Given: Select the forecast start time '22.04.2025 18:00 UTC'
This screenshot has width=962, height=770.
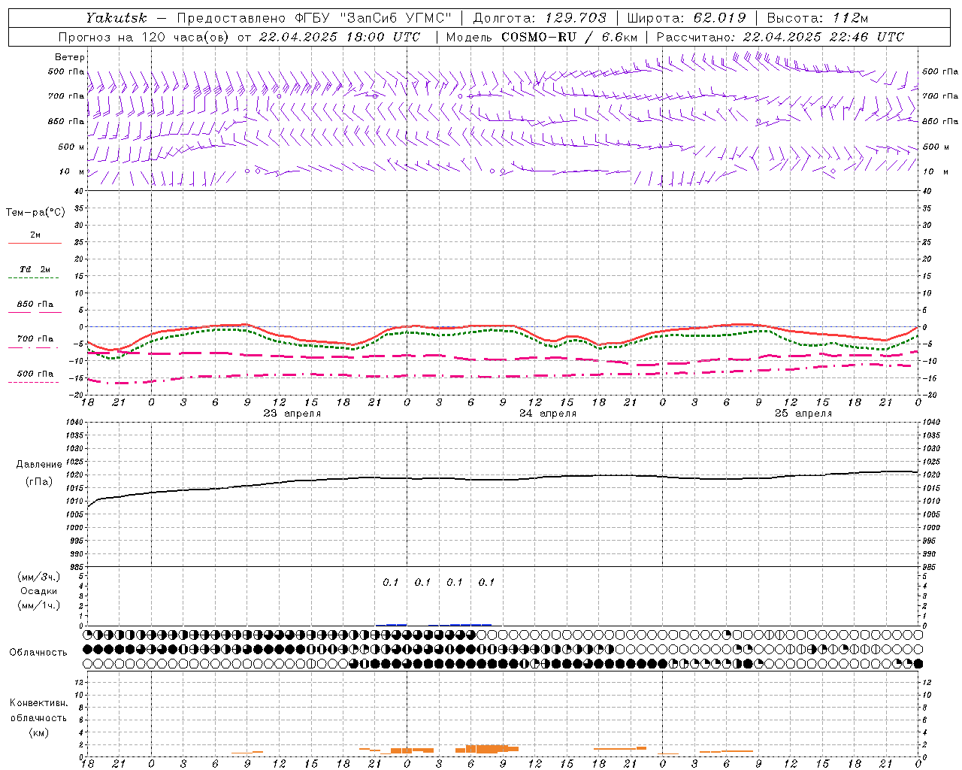Looking at the screenshot, I should coord(339,37).
